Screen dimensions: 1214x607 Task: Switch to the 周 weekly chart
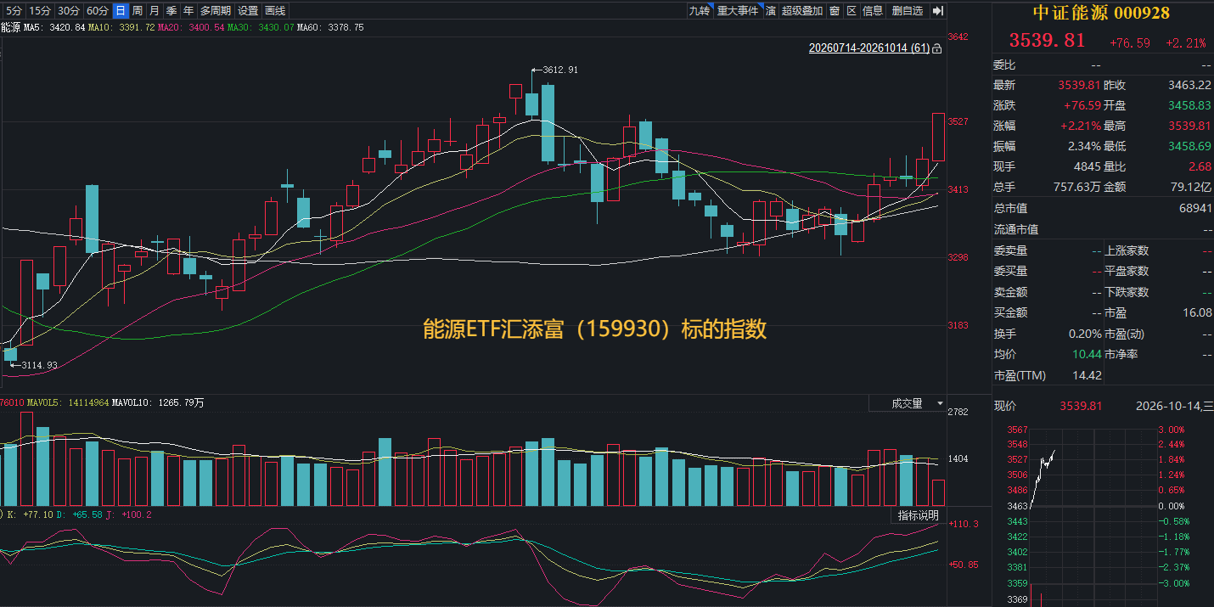tap(137, 11)
